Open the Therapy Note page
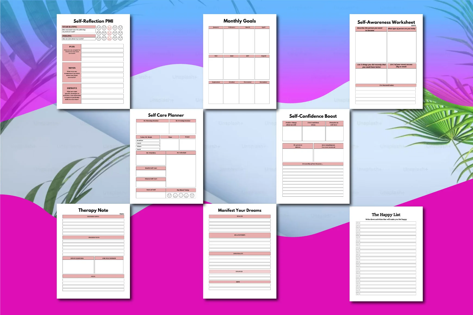The height and width of the screenshot is (315, 473). tap(93, 251)
